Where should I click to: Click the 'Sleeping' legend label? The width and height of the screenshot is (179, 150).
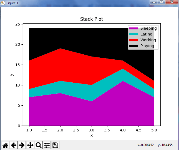[x=148, y=28]
